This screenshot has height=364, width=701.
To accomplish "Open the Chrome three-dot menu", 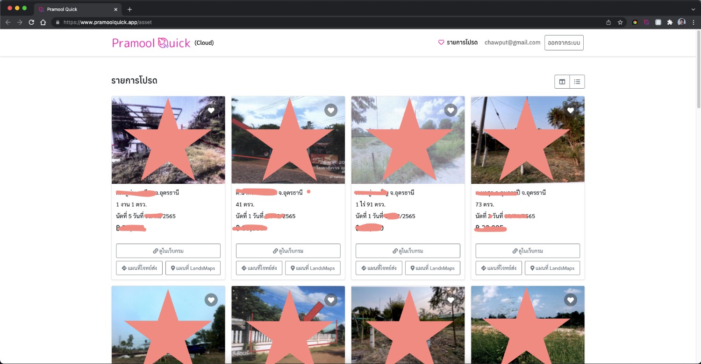I will point(694,22).
